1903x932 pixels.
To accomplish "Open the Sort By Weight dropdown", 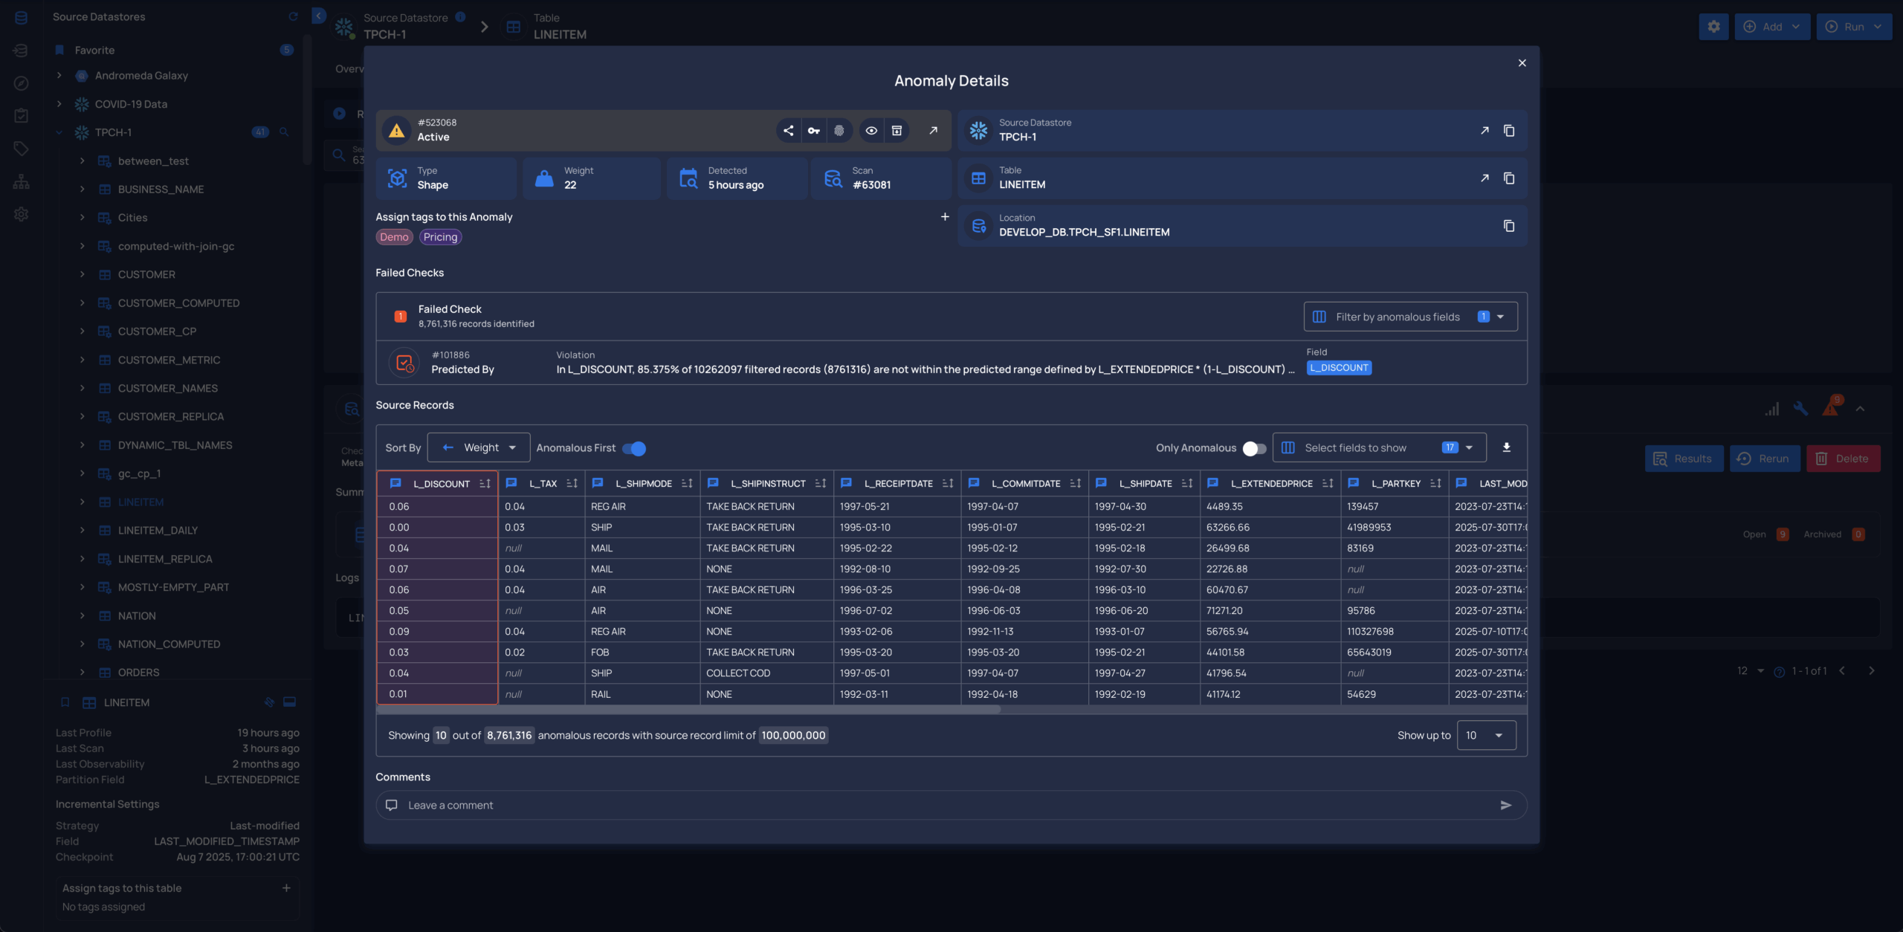I will coord(479,447).
